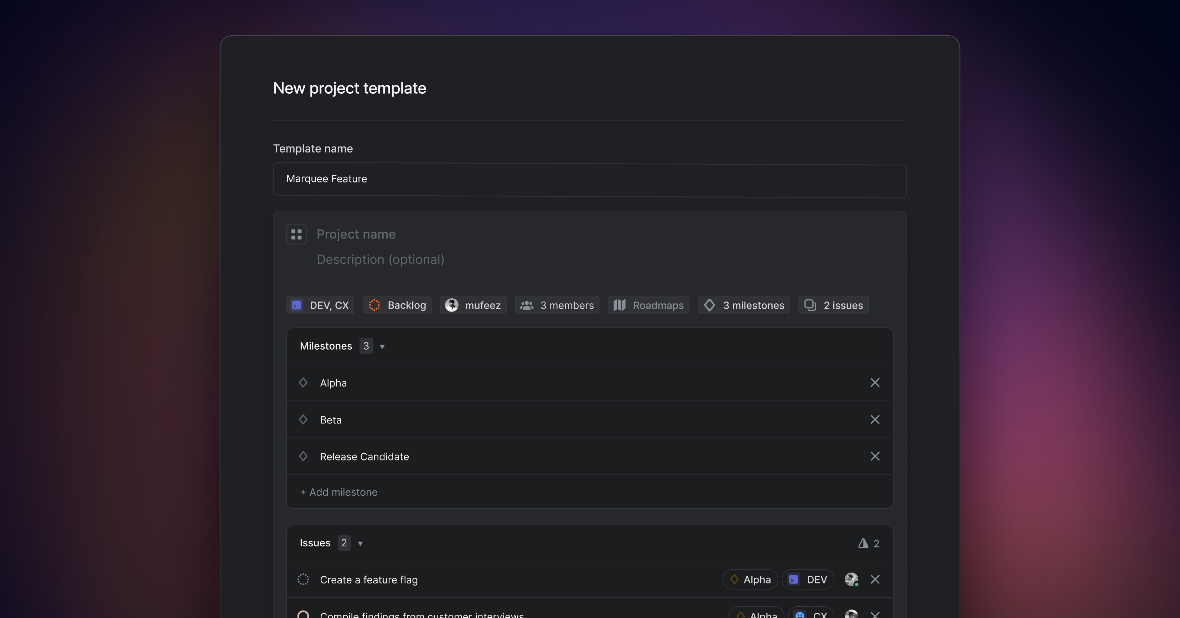Remove the Beta milestone

tap(874, 419)
